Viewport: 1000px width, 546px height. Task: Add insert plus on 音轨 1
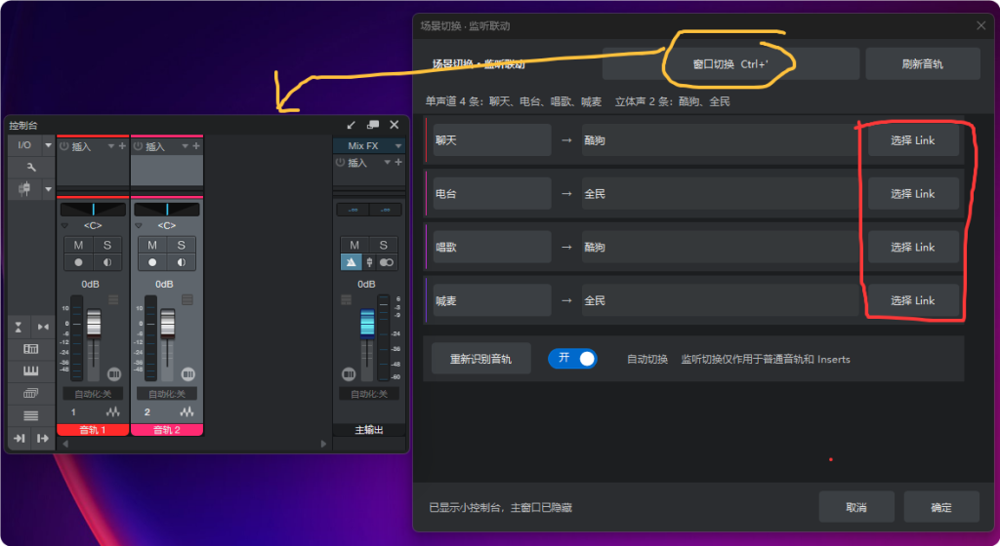(122, 146)
